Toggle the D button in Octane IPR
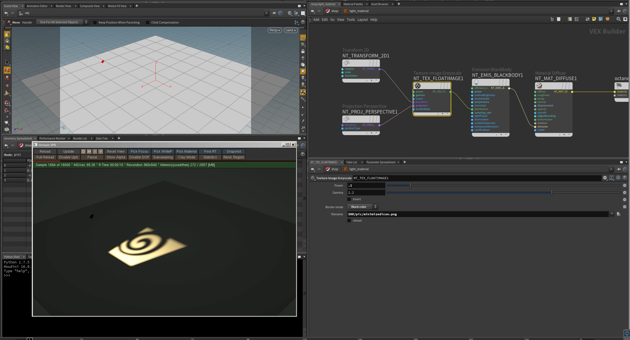 pos(83,152)
